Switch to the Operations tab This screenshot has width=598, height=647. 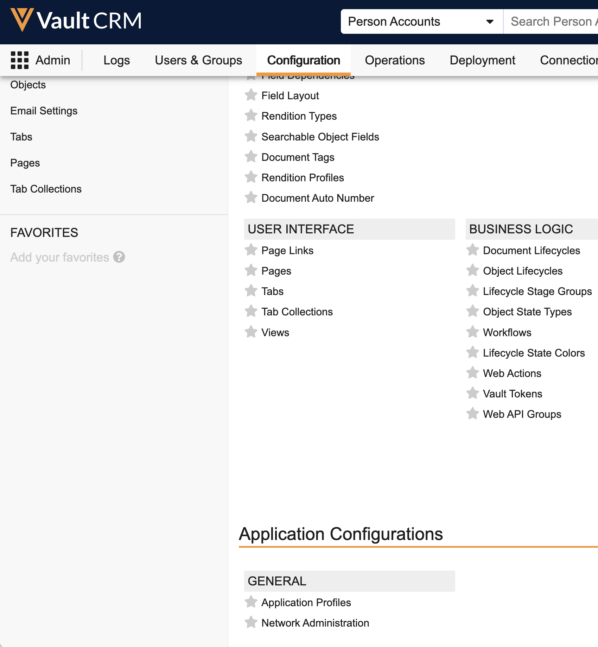click(x=395, y=60)
